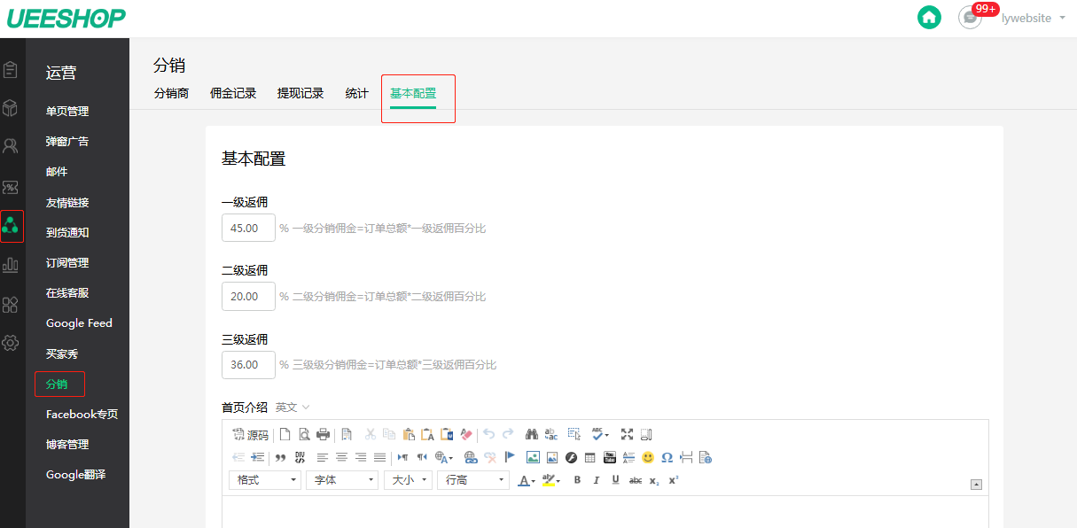Click the Select All icon in editor

[x=574, y=435]
